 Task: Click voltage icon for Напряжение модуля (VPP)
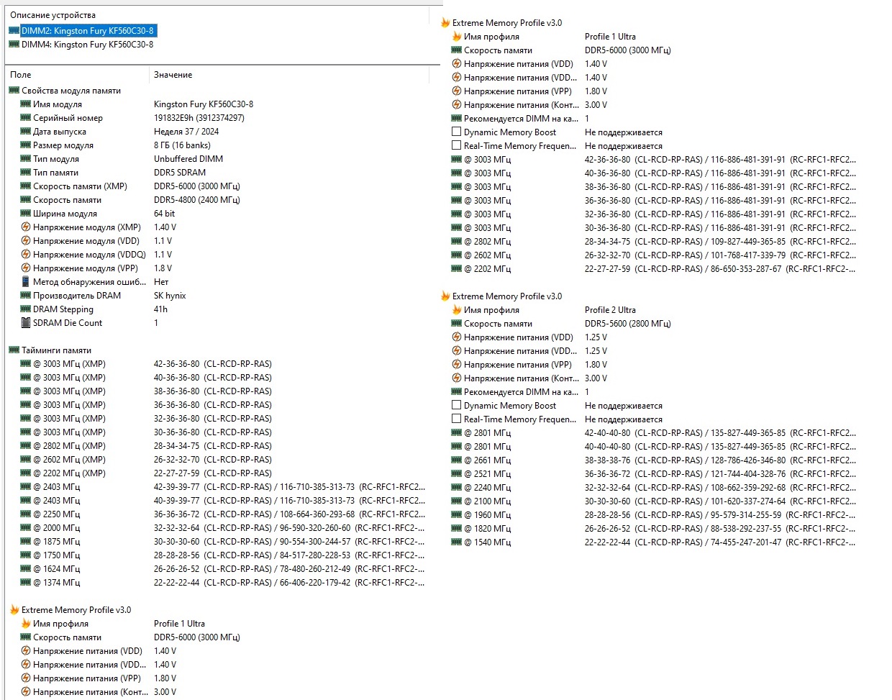coord(26,268)
